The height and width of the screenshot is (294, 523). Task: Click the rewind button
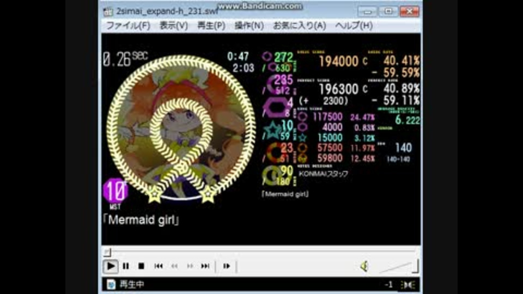pos(174,266)
